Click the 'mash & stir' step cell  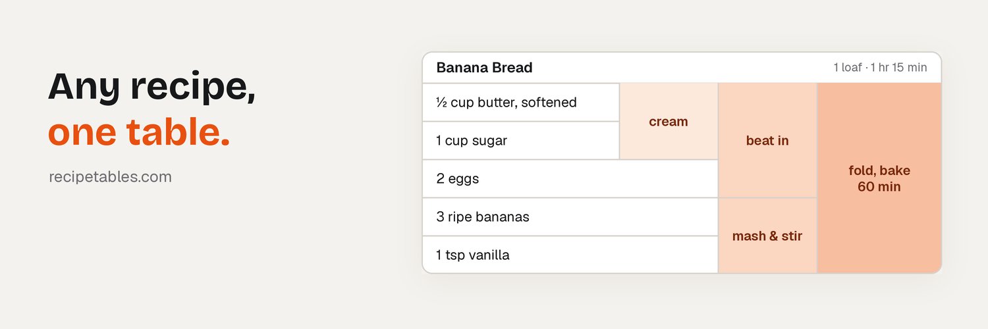click(x=767, y=236)
